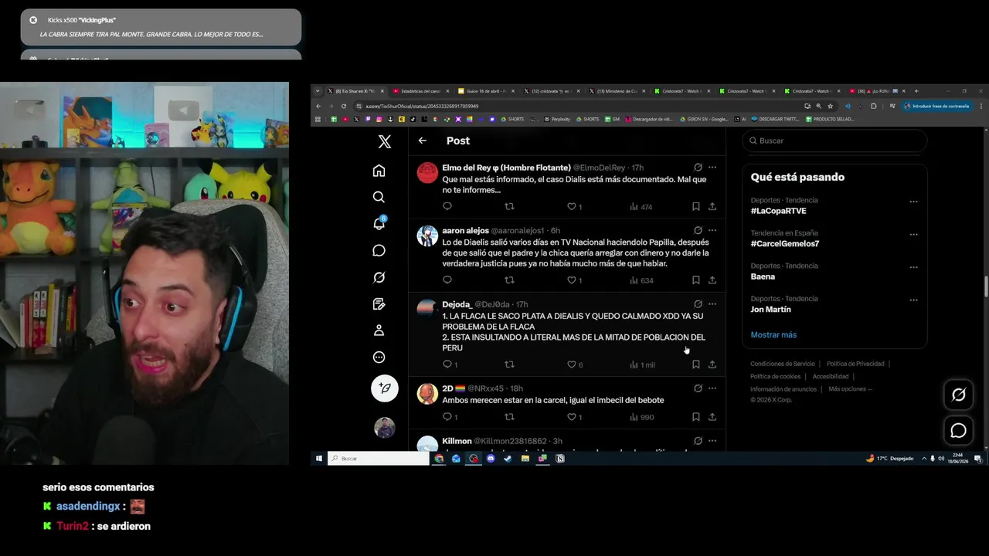Open Messages chat icon in X sidebar
Screen dimensions: 989x556
point(379,250)
